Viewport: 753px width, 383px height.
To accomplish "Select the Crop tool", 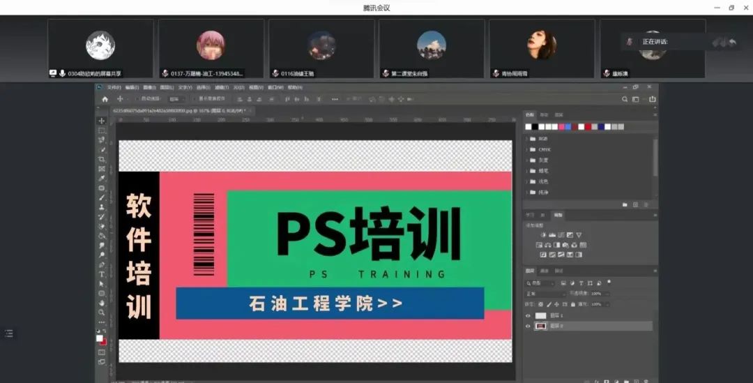I will coord(102,159).
